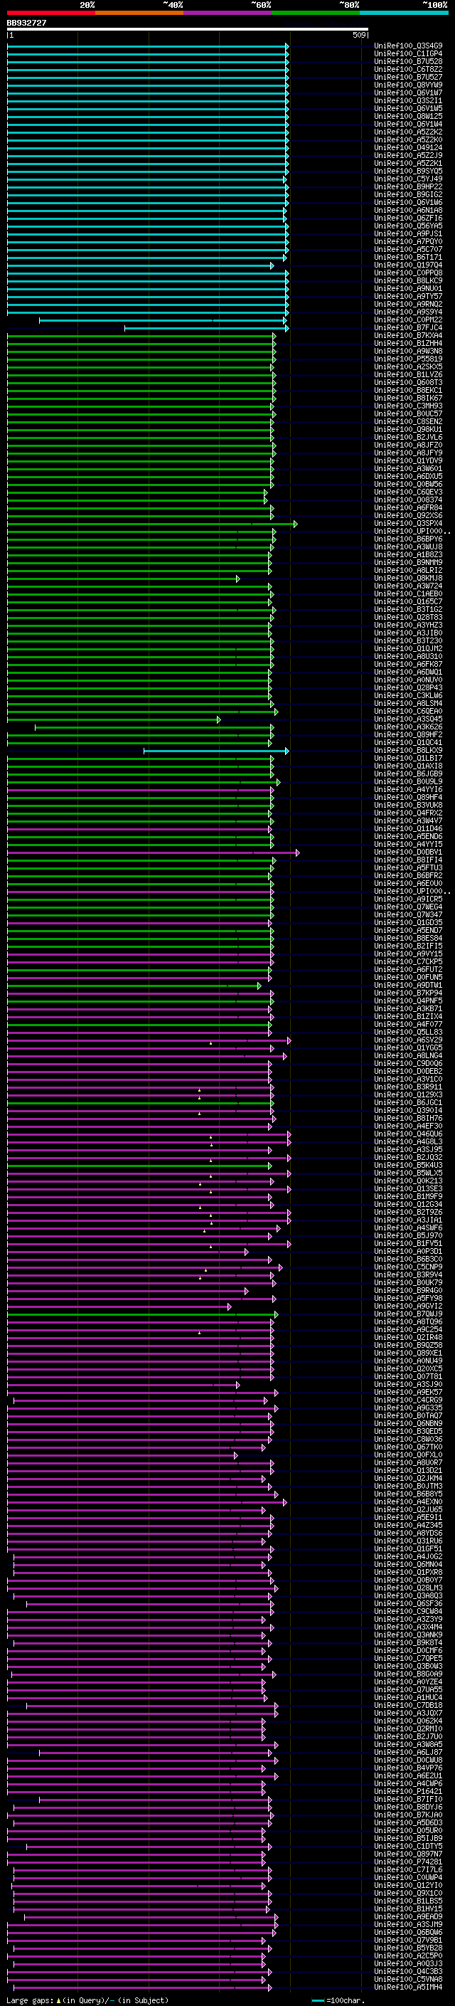The image size is (455, 2006).
Task: Click hit UniRef100_C3MH93
Action: 408,406
